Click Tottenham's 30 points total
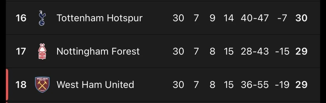 [301, 18]
